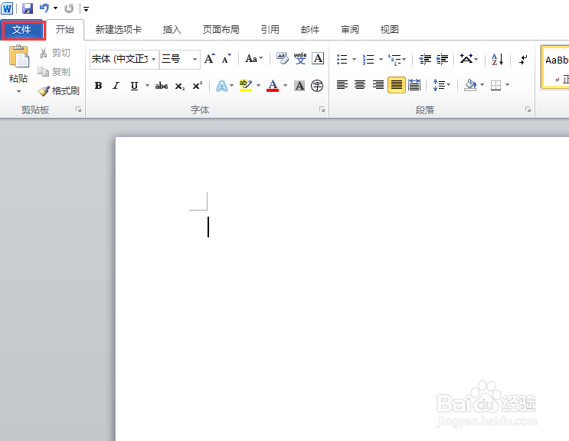Open the 邮件 tab
The image size is (569, 441).
coord(310,30)
